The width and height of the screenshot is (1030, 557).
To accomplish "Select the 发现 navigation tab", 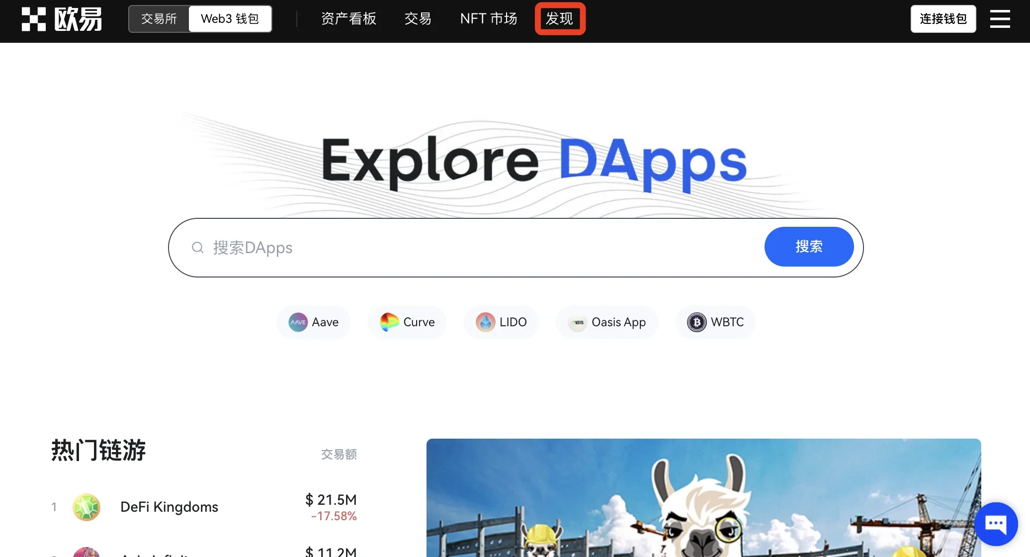I will 560,19.
